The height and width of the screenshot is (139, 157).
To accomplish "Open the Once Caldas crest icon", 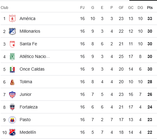I will tap(12, 69).
